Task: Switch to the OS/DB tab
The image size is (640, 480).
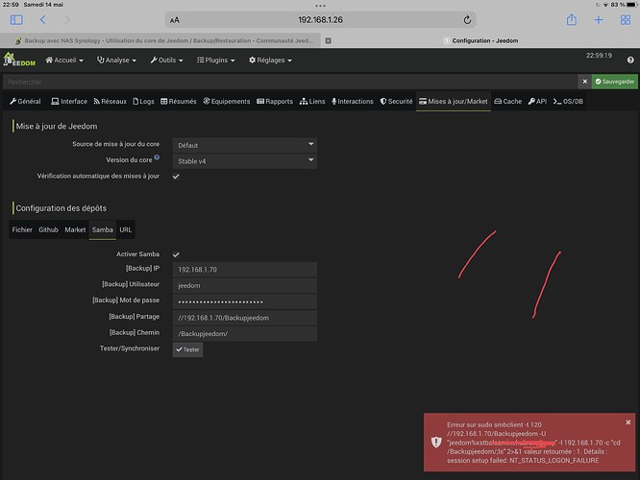Action: pos(568,101)
